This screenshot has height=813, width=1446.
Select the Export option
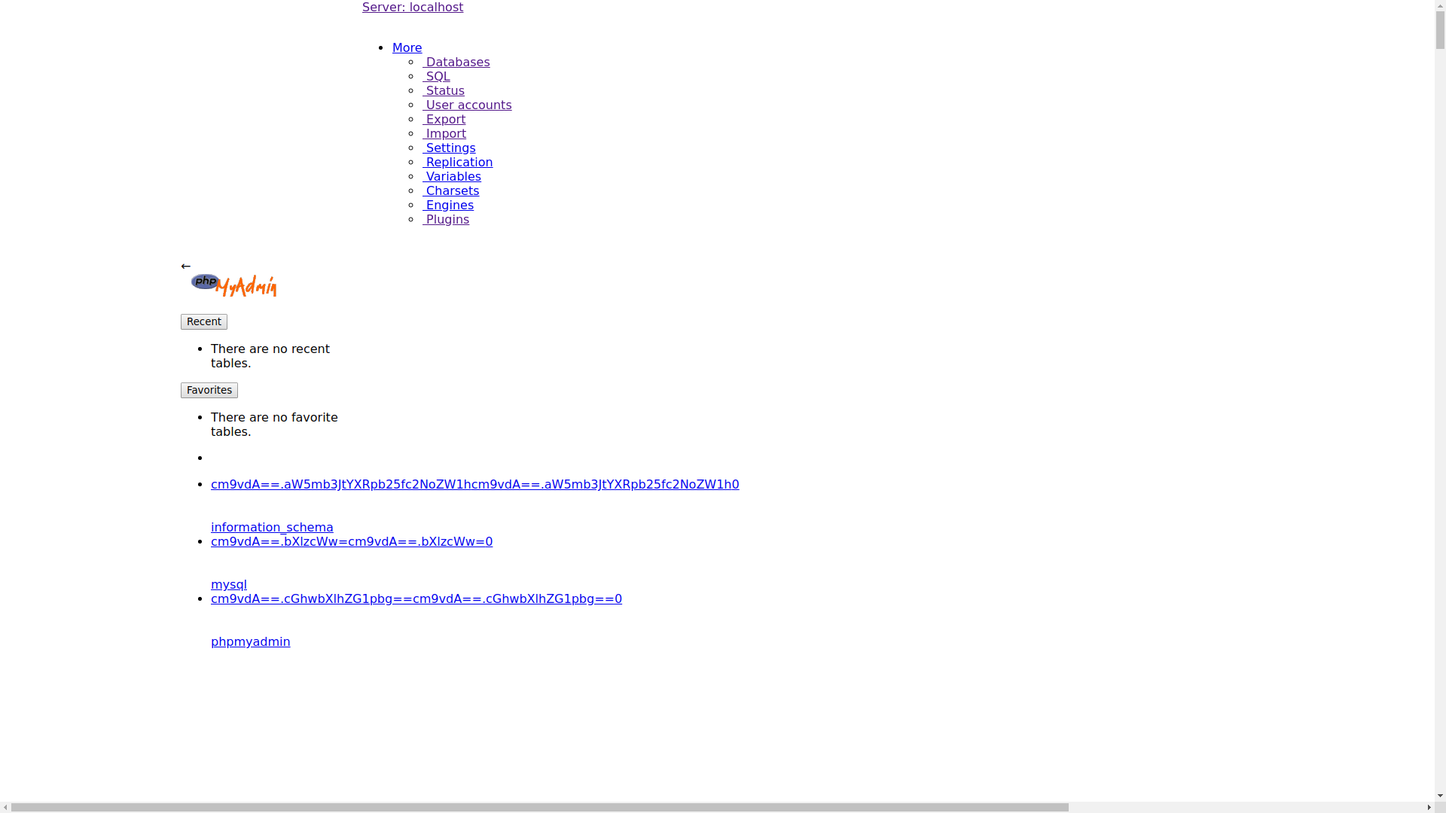point(444,119)
